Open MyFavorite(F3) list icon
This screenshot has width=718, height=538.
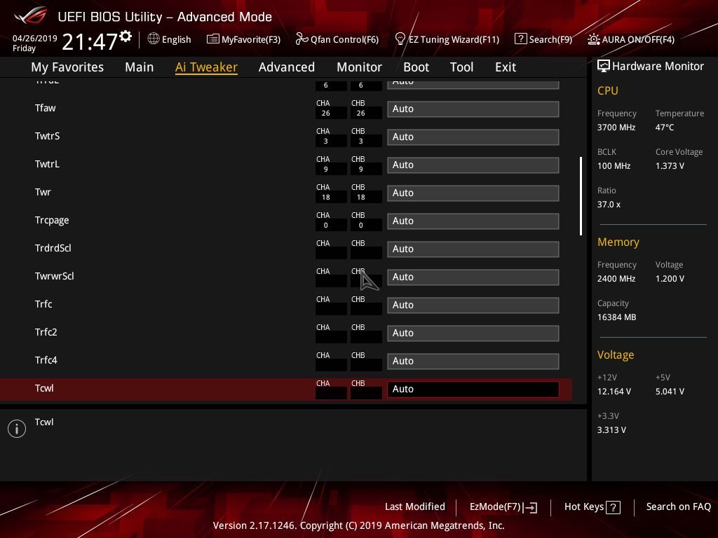pyautogui.click(x=213, y=39)
